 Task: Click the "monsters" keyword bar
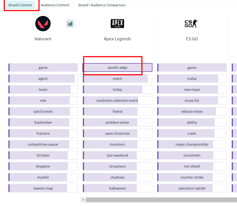(x=117, y=144)
